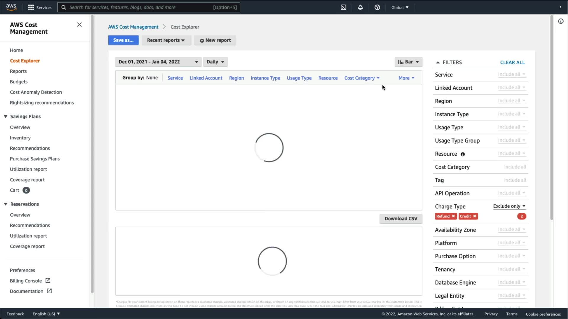Click the search services input field

(139, 7)
